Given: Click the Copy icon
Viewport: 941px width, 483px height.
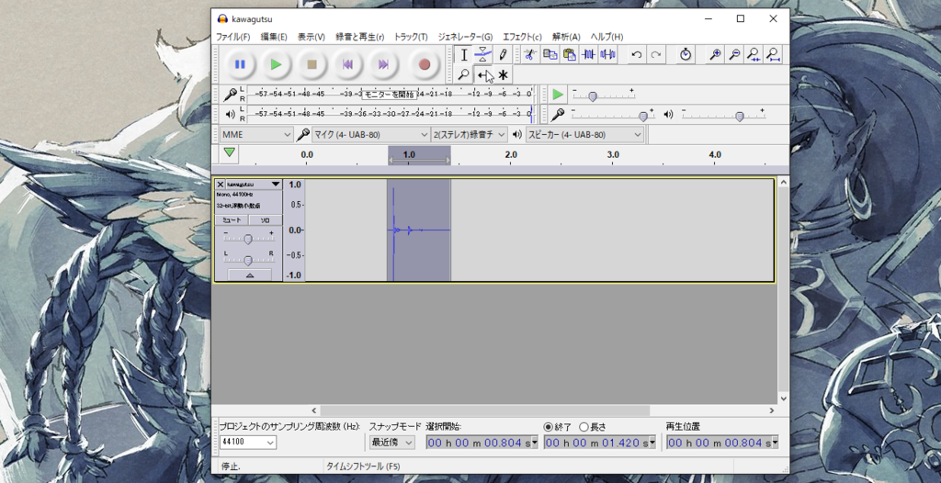Looking at the screenshot, I should [550, 54].
